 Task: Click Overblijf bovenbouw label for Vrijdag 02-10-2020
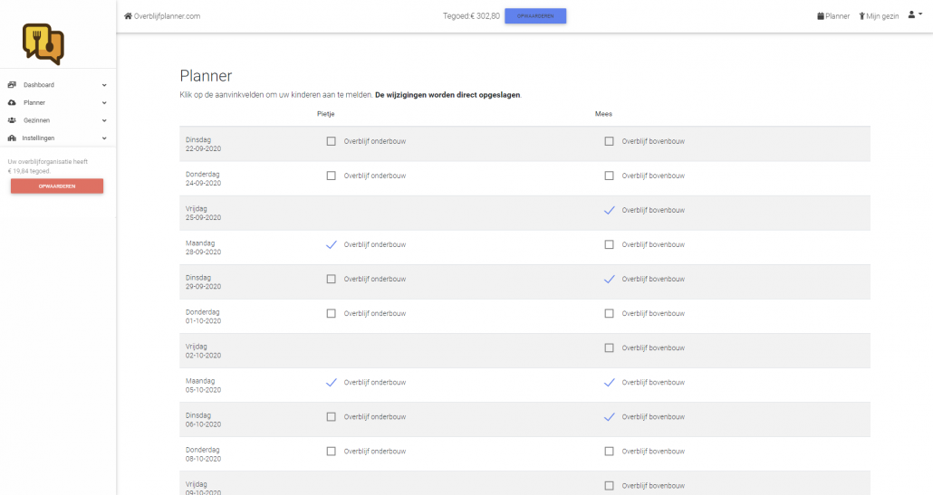click(x=653, y=348)
